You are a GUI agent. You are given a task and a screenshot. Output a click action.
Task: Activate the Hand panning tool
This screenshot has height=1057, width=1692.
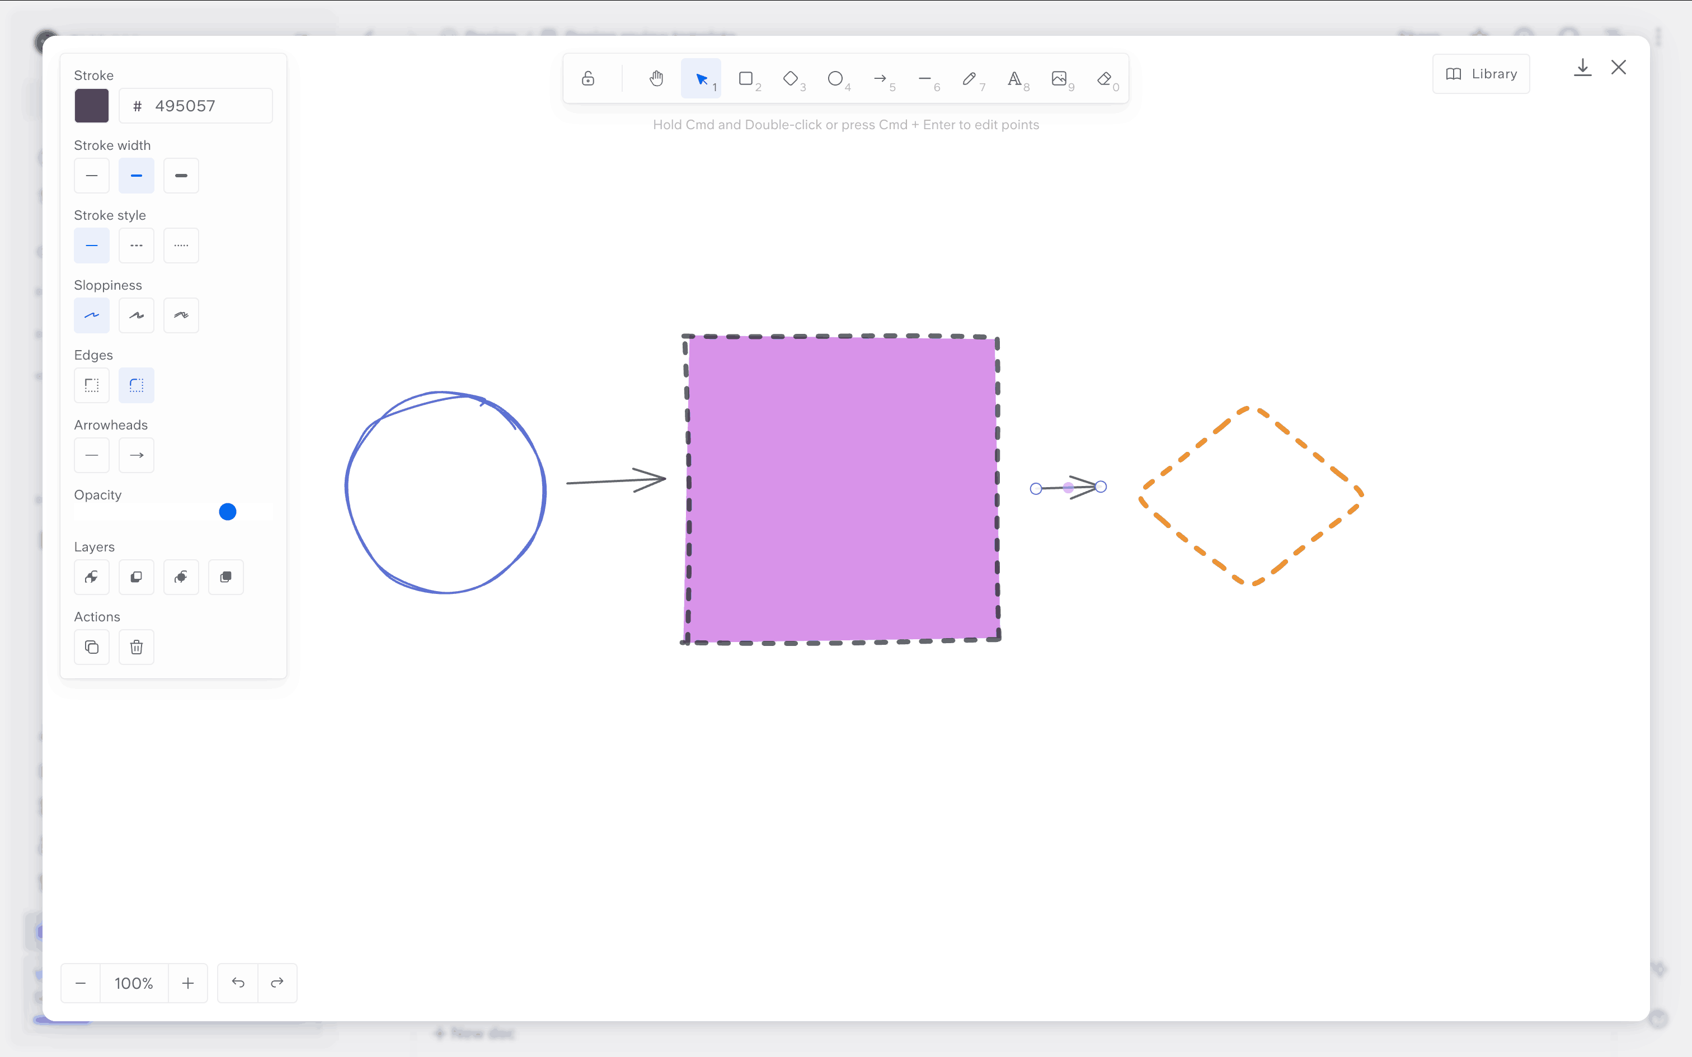pos(656,78)
